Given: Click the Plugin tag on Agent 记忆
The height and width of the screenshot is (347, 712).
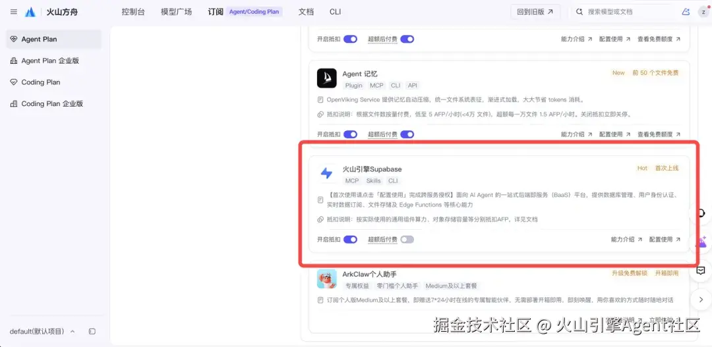Looking at the screenshot, I should point(354,86).
